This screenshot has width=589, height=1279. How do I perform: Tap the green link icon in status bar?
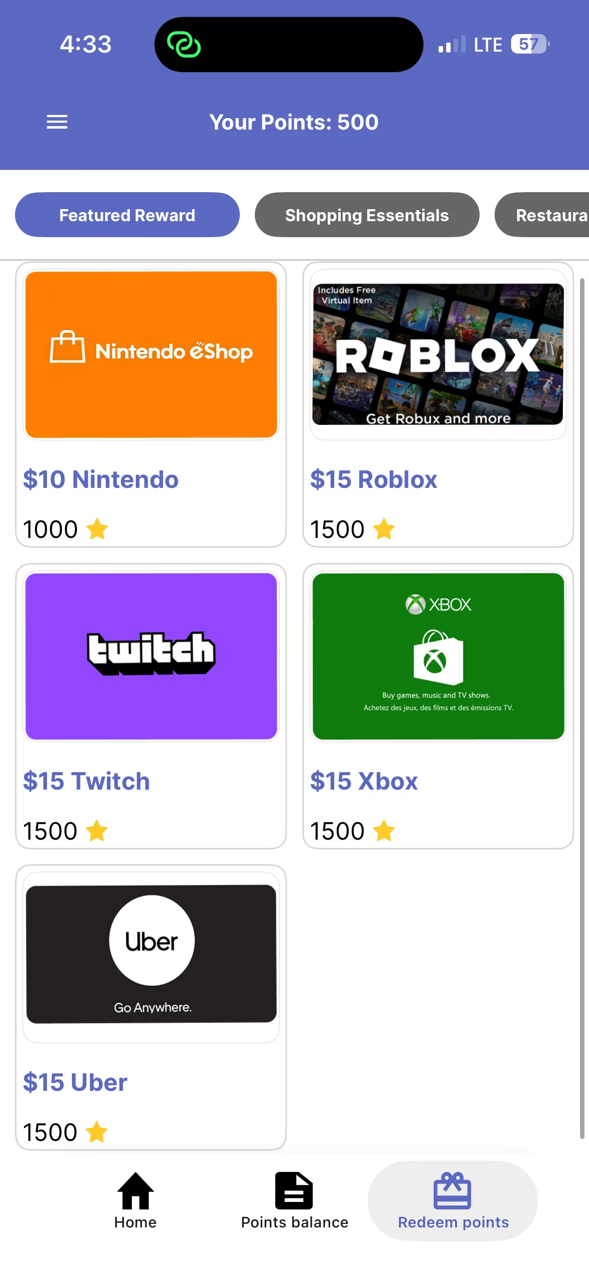pos(184,45)
